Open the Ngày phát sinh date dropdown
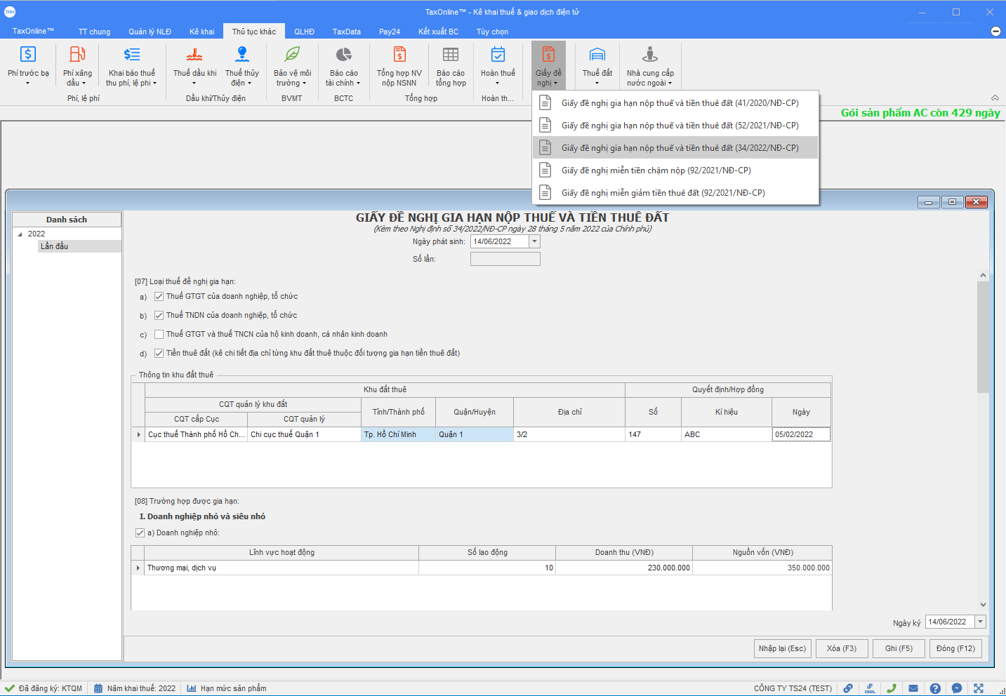 534,241
